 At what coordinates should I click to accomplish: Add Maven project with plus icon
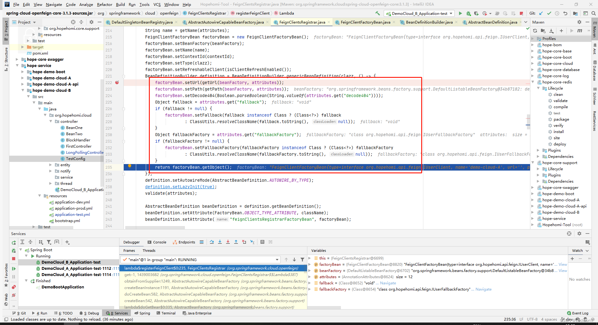click(561, 30)
